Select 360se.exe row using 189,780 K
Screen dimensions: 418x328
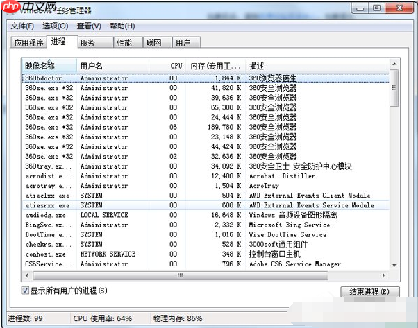click(x=206, y=128)
